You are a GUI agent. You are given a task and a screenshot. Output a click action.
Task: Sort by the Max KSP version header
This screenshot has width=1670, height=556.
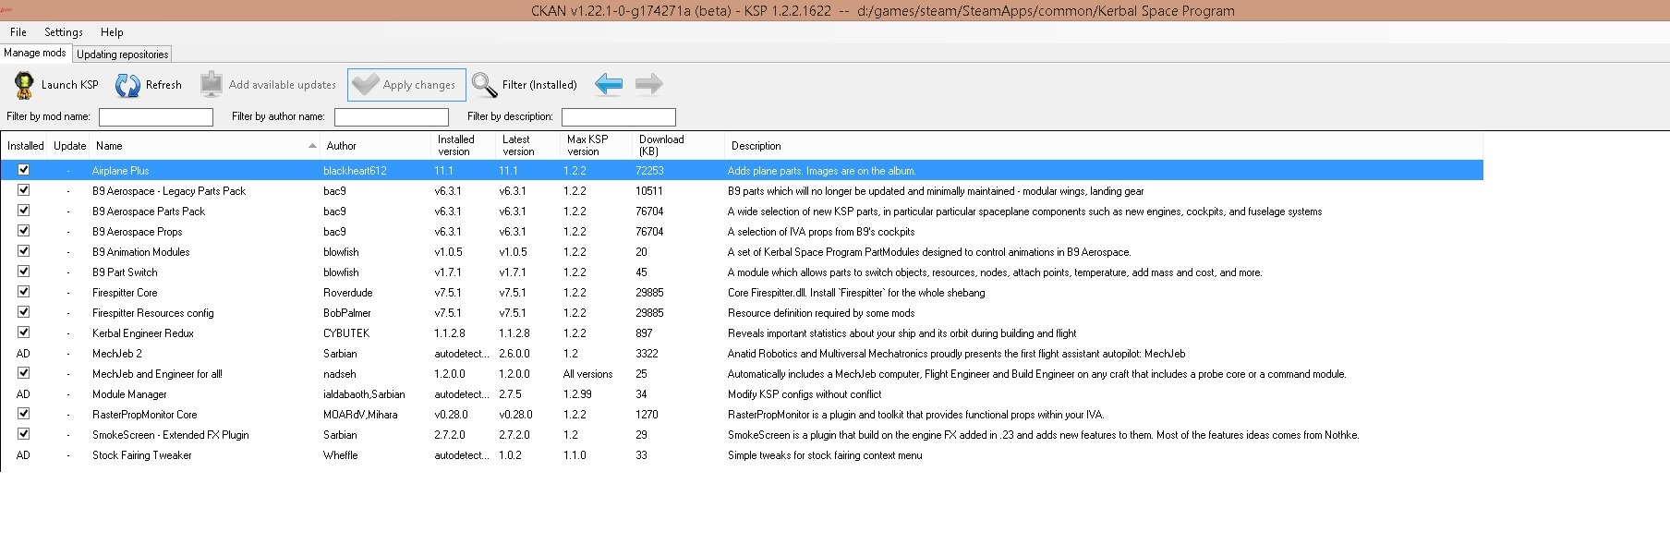coord(597,146)
